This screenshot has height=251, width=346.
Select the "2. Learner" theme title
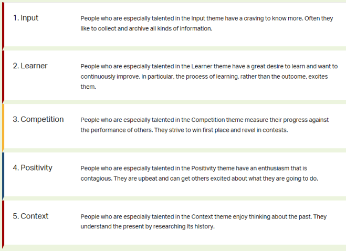point(30,66)
